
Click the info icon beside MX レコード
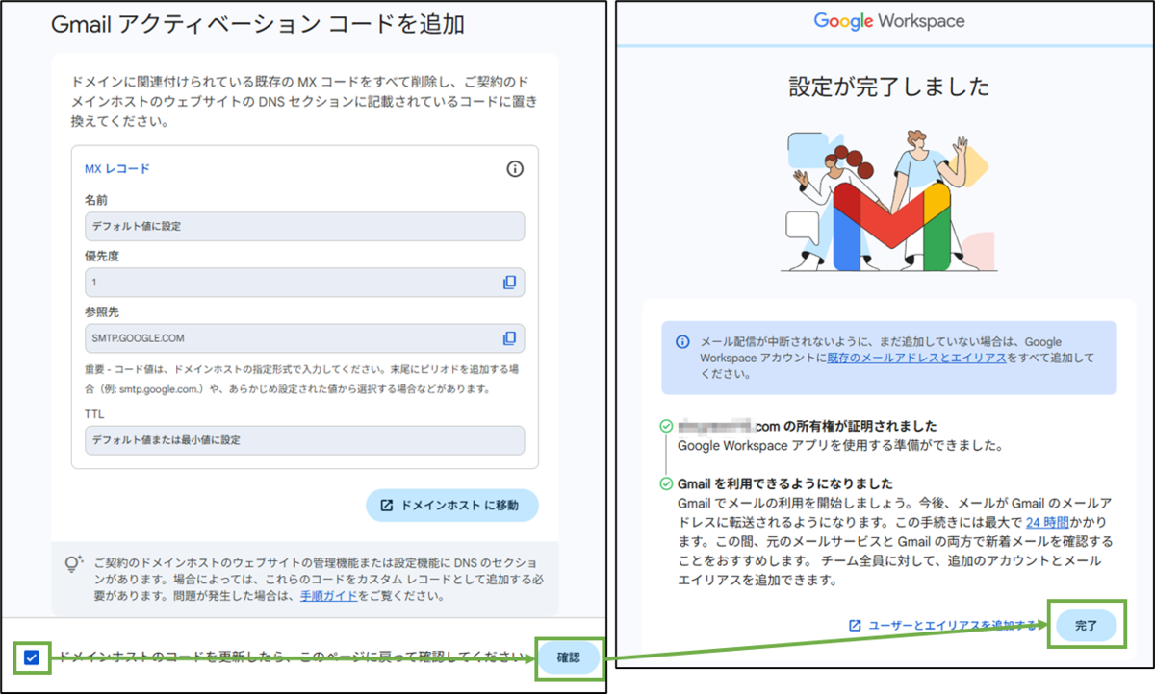(x=515, y=169)
